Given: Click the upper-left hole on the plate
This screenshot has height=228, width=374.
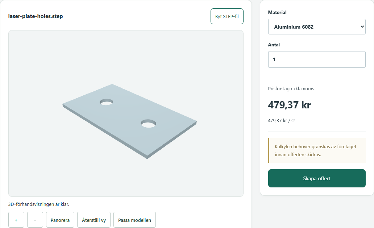Looking at the screenshot, I should coord(106,102).
